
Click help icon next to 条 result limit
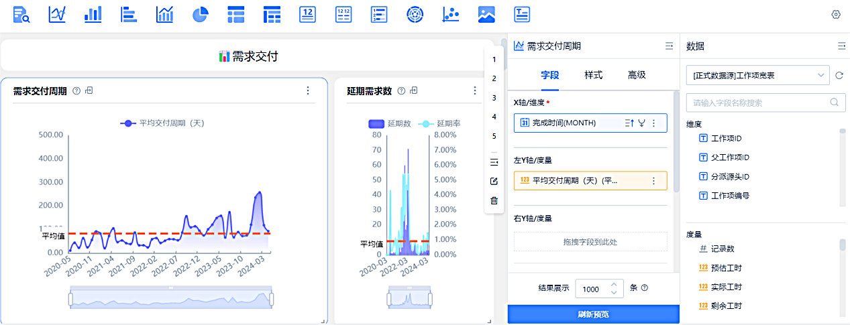(644, 288)
